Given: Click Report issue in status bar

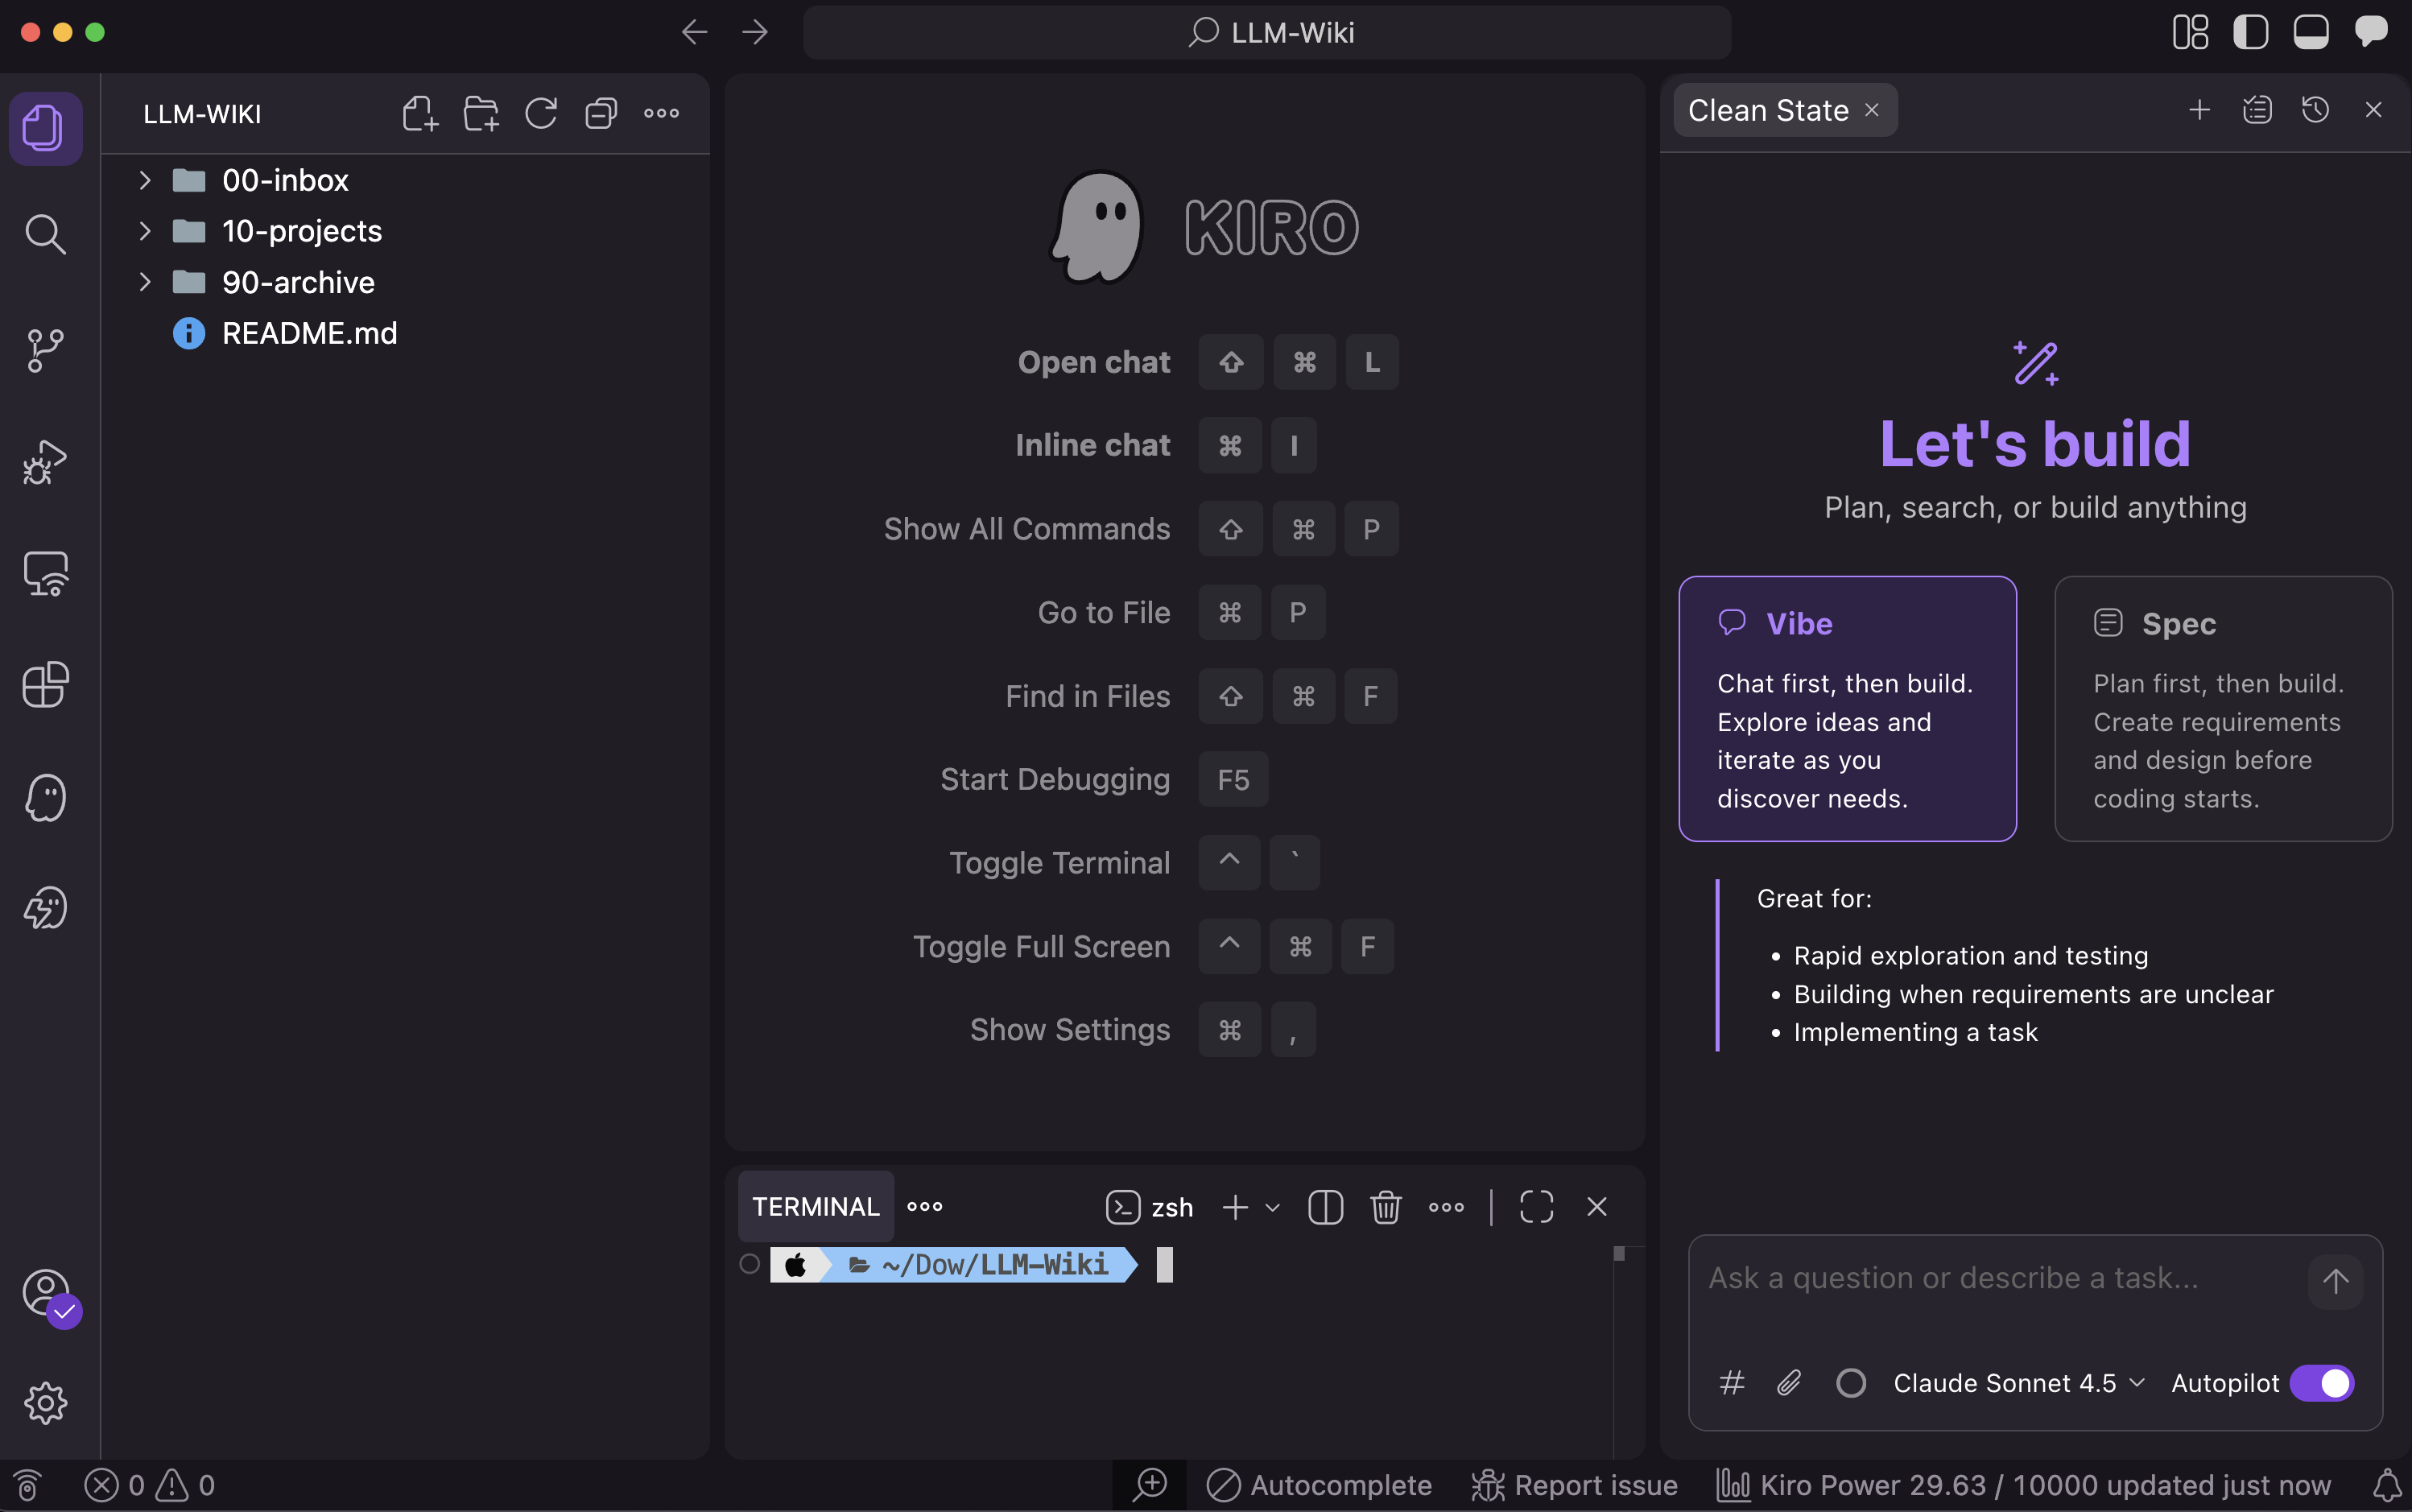Looking at the screenshot, I should click(x=1574, y=1485).
